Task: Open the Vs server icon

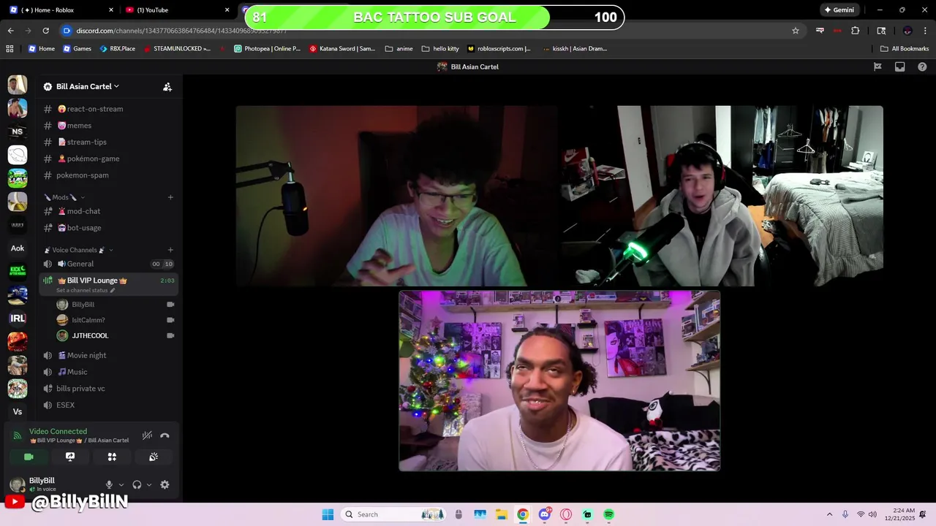Action: (x=18, y=412)
